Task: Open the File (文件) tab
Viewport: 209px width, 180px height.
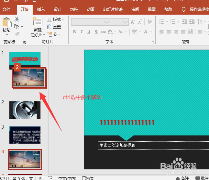Action: [x=6, y=9]
